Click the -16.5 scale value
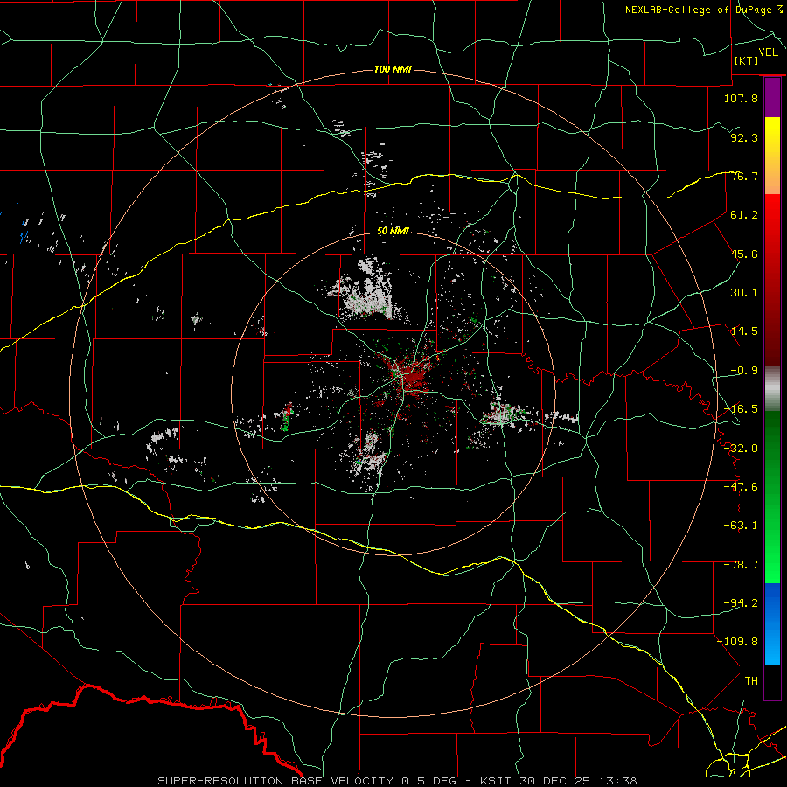The height and width of the screenshot is (787, 787). coord(741,409)
